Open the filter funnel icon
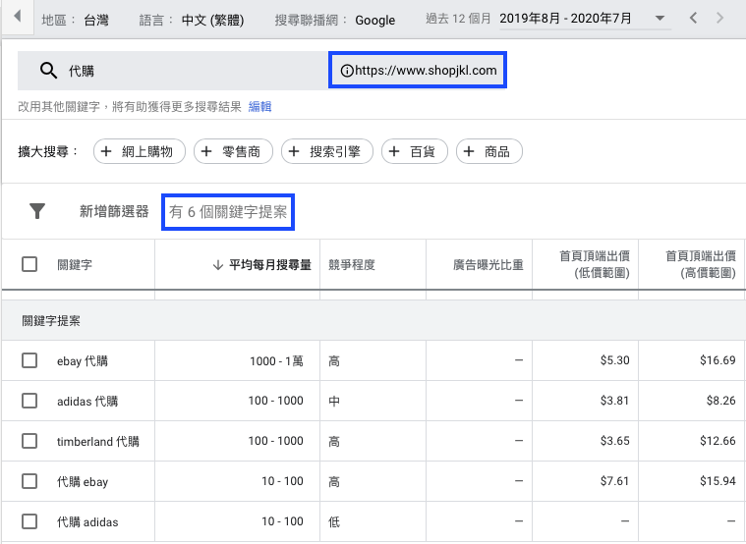Image resolution: width=746 pixels, height=544 pixels. pyautogui.click(x=37, y=211)
